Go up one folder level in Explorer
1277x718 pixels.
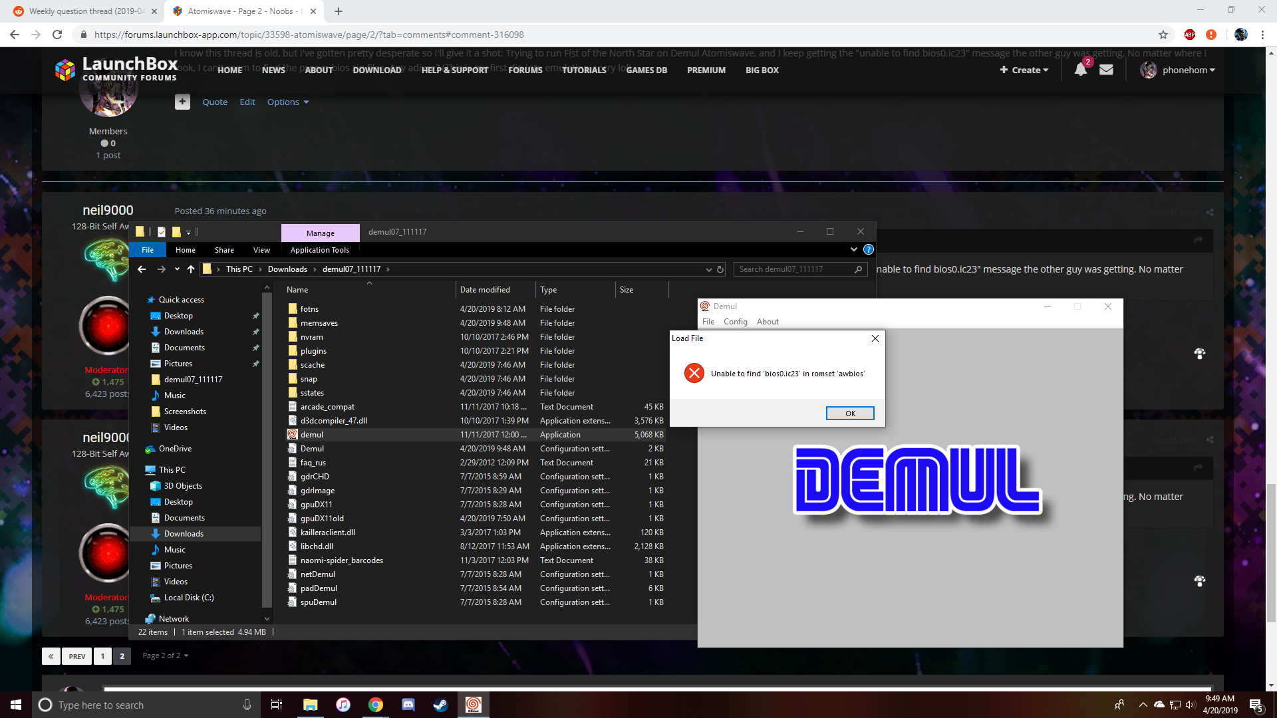coord(191,269)
